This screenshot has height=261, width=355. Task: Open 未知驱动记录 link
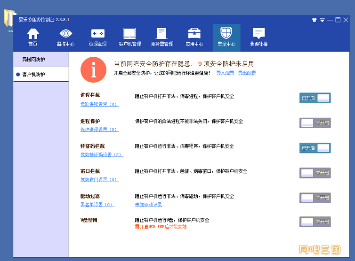[x=148, y=204]
